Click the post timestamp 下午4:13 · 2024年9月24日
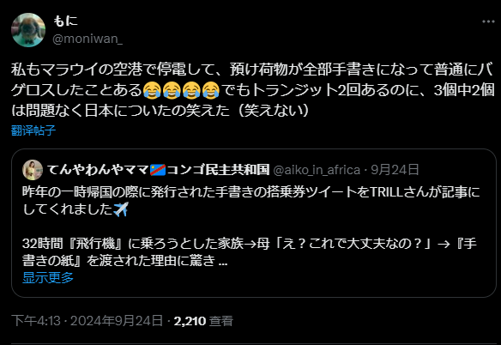This screenshot has width=501, height=345. (87, 321)
